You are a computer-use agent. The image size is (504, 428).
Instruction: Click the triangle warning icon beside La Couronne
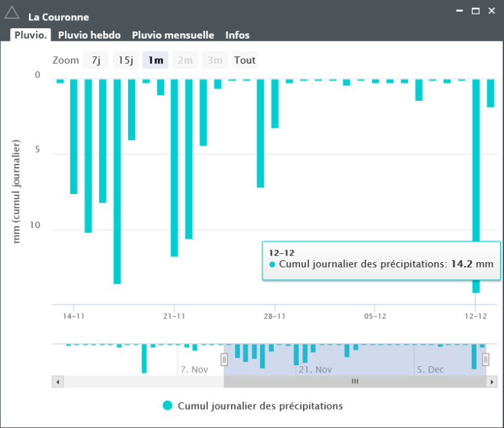click(12, 12)
